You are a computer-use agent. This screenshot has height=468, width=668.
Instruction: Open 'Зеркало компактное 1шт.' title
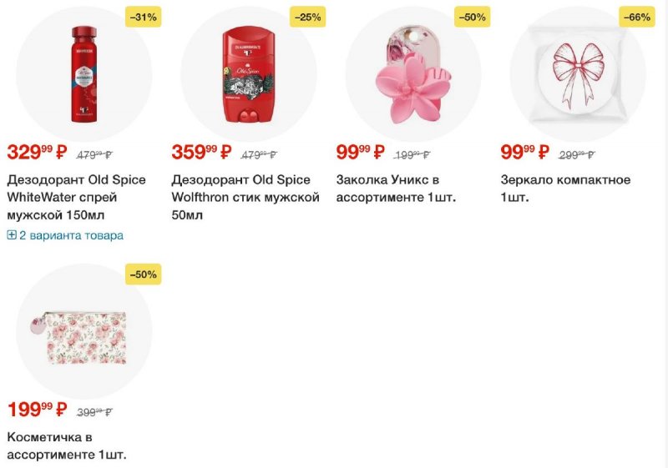point(565,189)
